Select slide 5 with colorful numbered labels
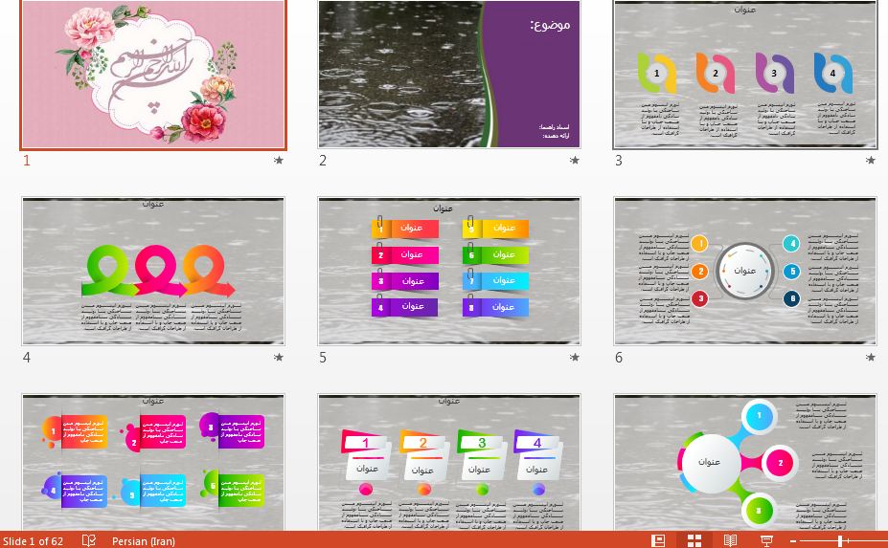This screenshot has width=888, height=548. point(449,271)
